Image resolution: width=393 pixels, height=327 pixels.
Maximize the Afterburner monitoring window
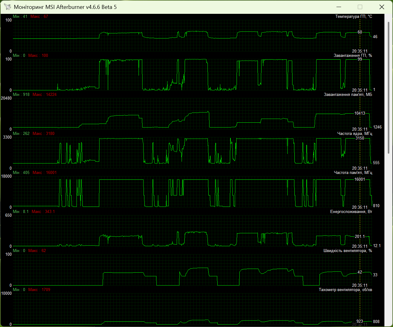(x=360, y=7)
